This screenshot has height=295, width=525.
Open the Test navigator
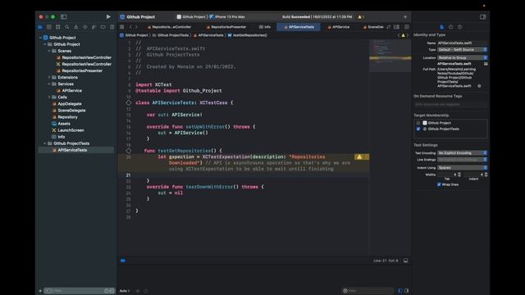coord(85,27)
